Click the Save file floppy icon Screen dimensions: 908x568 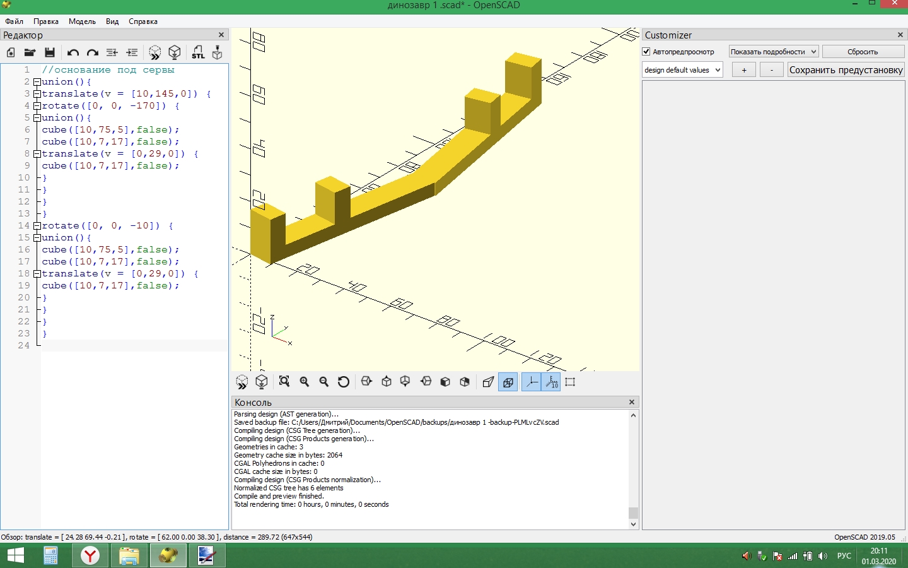[x=50, y=52]
